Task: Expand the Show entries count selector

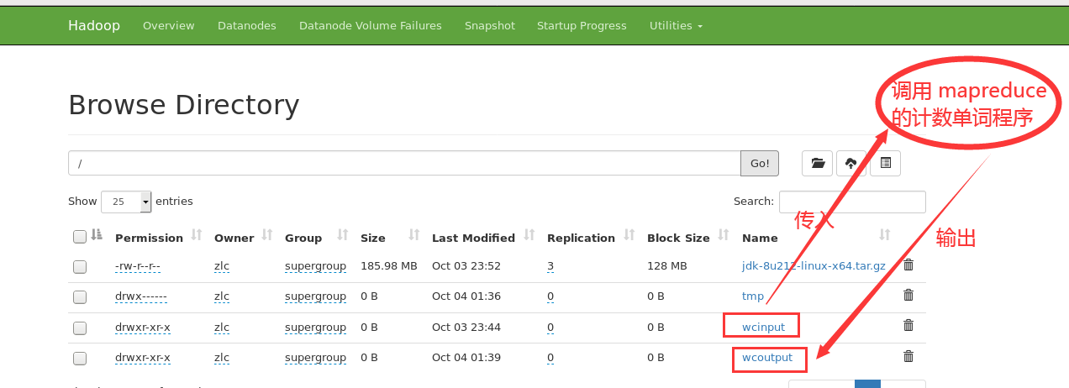Action: 126,202
